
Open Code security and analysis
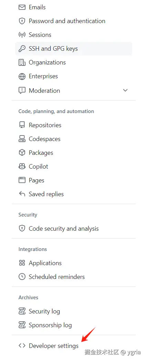74,229
